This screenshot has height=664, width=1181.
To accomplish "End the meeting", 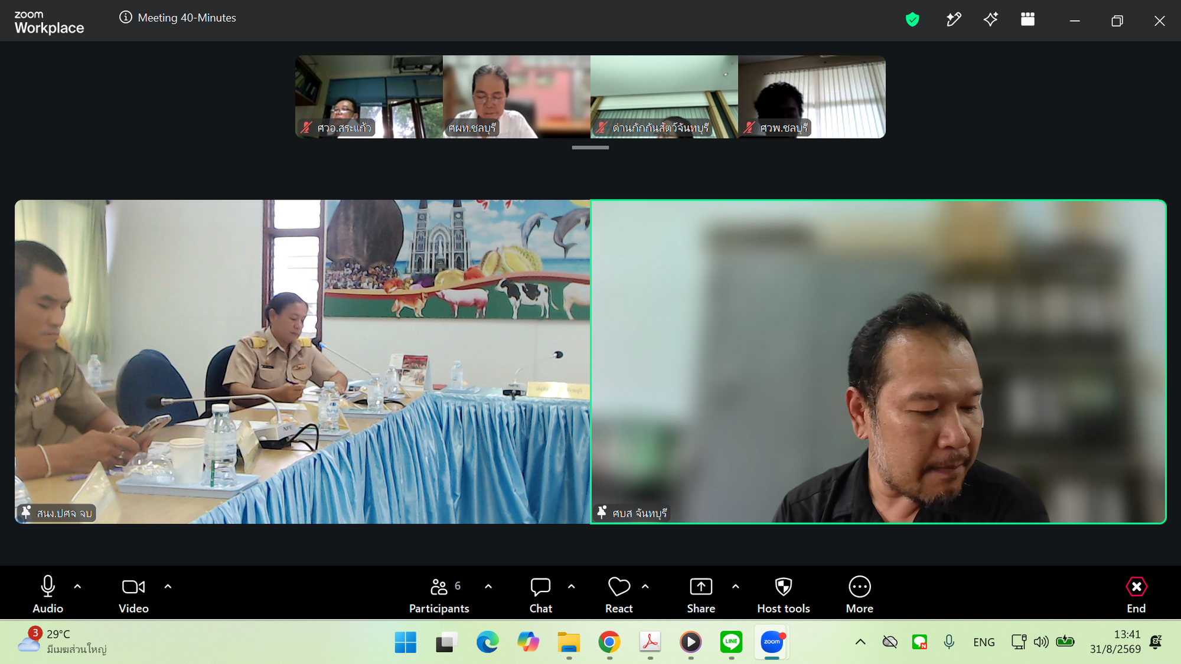I will click(x=1136, y=594).
